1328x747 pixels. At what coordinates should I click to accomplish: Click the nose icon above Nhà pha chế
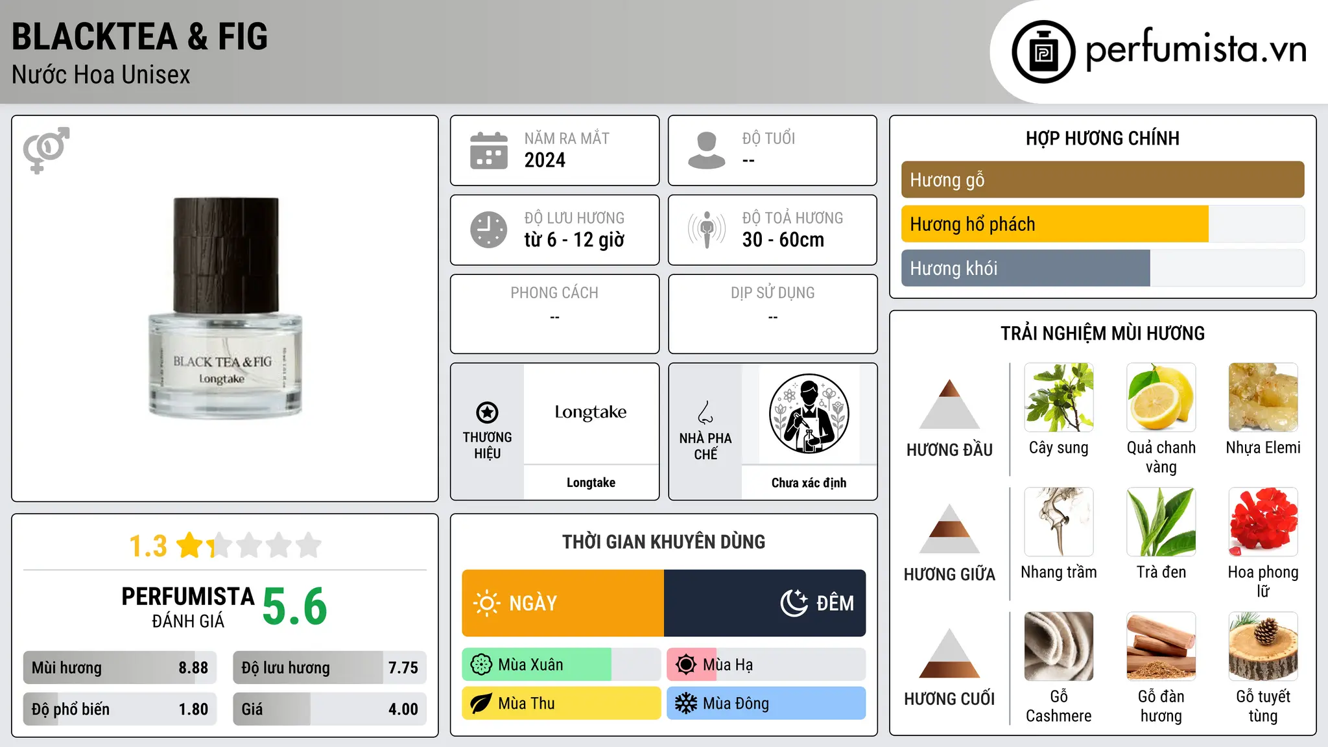pyautogui.click(x=705, y=412)
